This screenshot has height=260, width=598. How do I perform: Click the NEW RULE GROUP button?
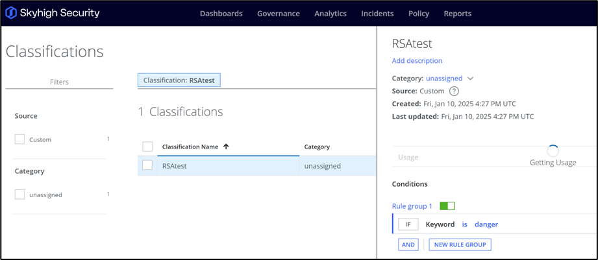click(460, 244)
